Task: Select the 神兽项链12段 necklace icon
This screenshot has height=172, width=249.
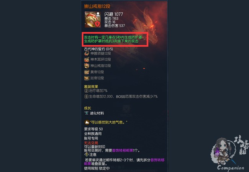Action: (87, 54)
